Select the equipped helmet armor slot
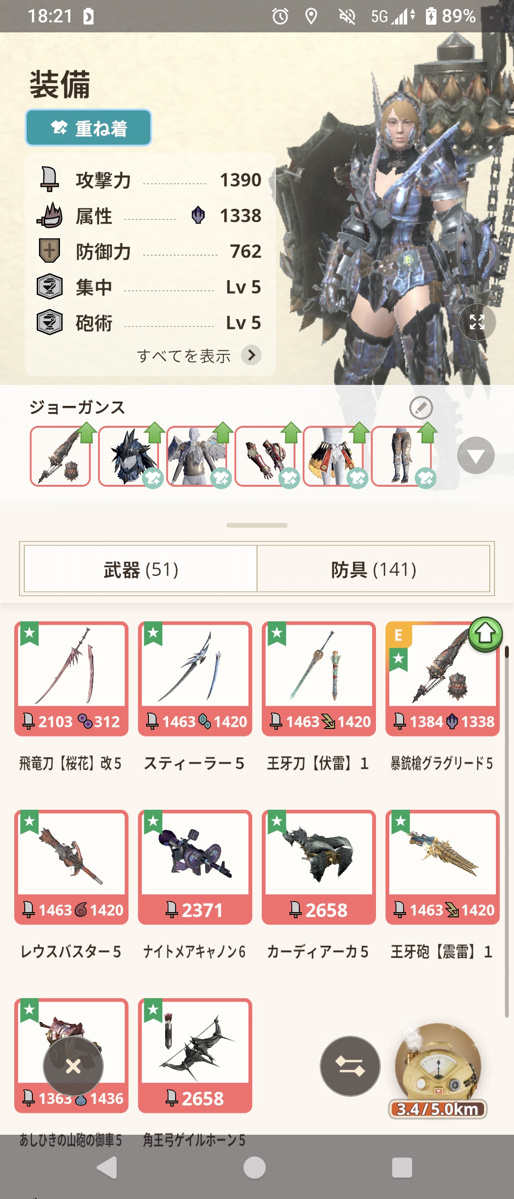 tap(128, 456)
